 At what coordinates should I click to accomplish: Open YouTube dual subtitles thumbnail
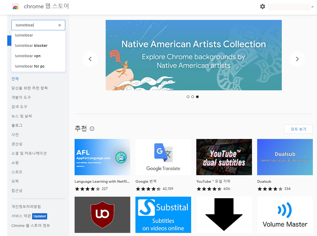pos(224,157)
